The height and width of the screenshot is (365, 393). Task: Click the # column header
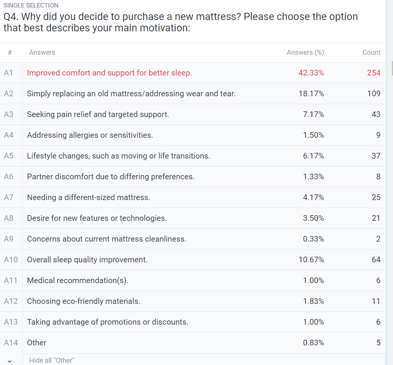pos(10,52)
